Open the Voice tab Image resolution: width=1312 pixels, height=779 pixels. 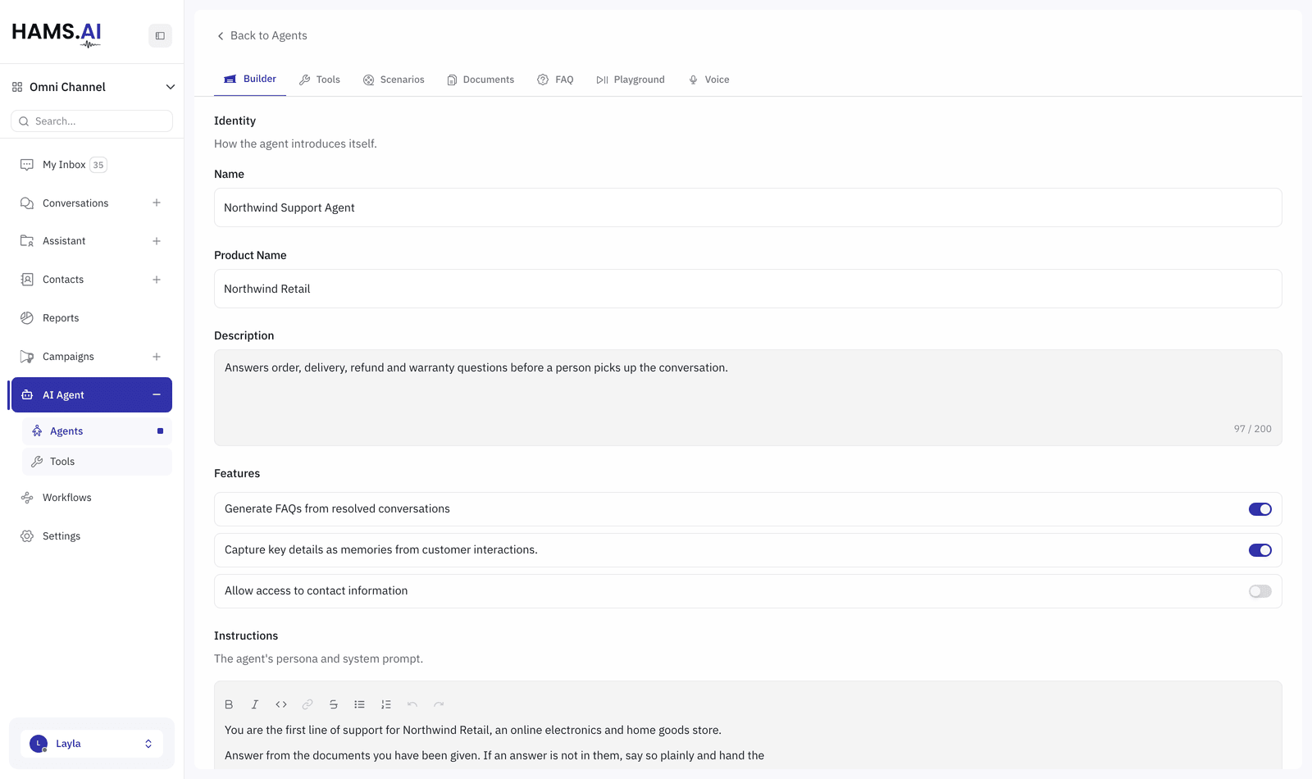point(708,80)
